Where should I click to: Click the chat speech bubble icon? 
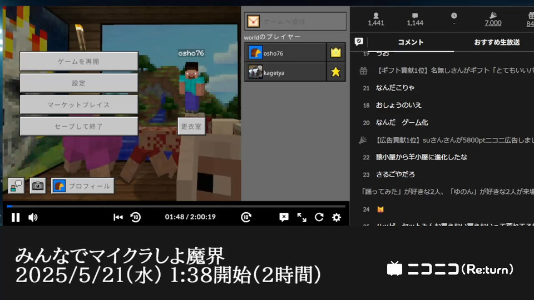click(16, 186)
